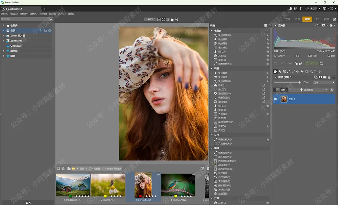Click the save floppy disk icon
The image size is (338, 205).
pos(321,63)
